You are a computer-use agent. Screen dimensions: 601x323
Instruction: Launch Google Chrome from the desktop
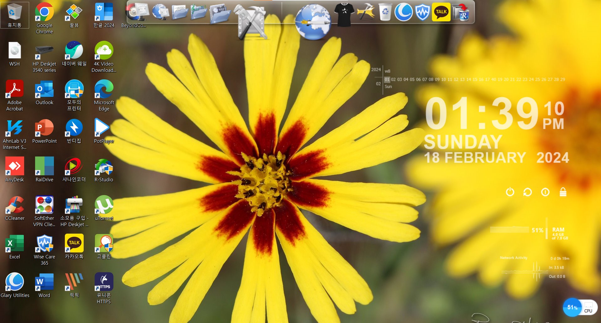pyautogui.click(x=44, y=18)
